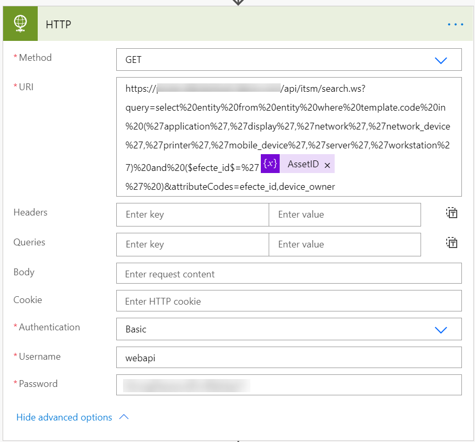Click the HTTP action title header
Image resolution: width=475 pixels, height=442 pixels.
(x=59, y=24)
